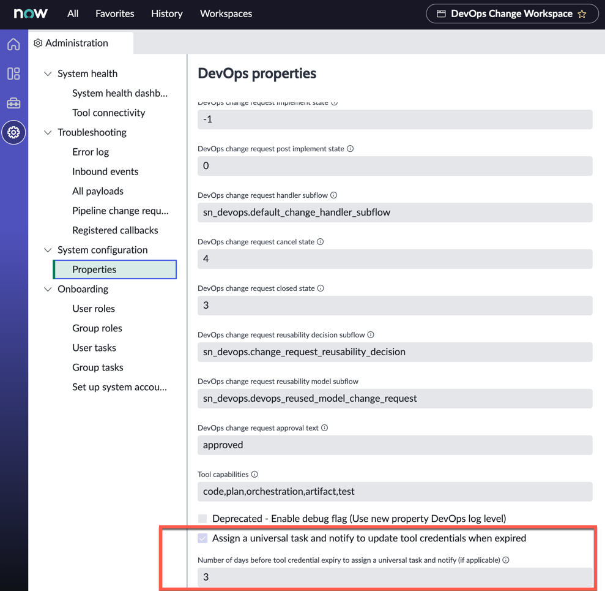Open Pipeline change requests item
This screenshot has width=605, height=591.
121,211
